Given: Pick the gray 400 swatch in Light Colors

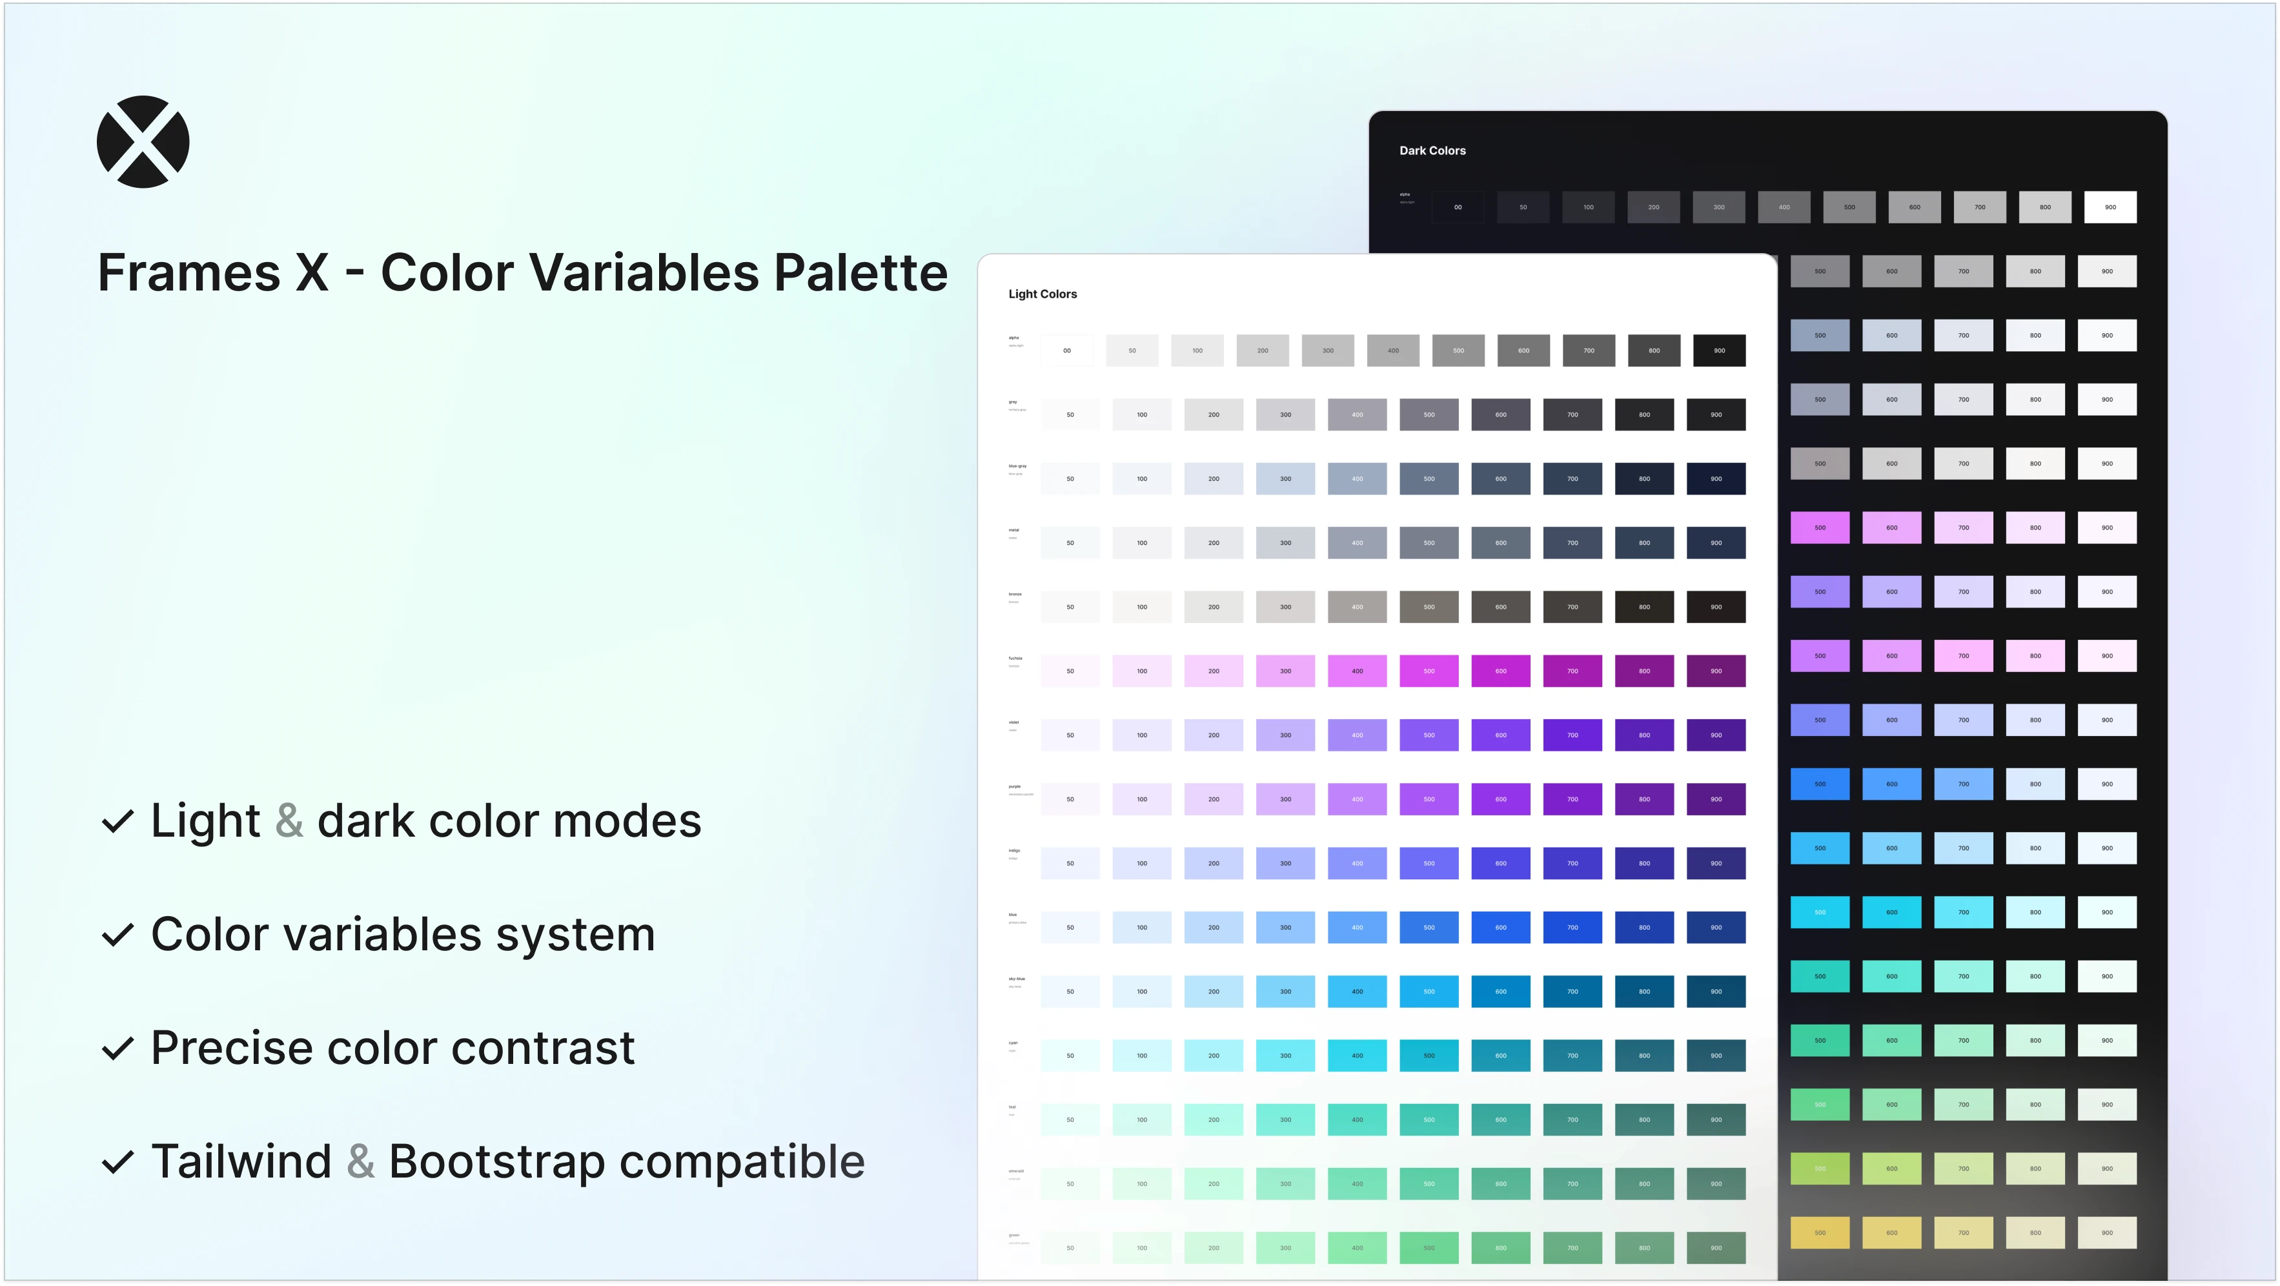Looking at the screenshot, I should 1357,414.
